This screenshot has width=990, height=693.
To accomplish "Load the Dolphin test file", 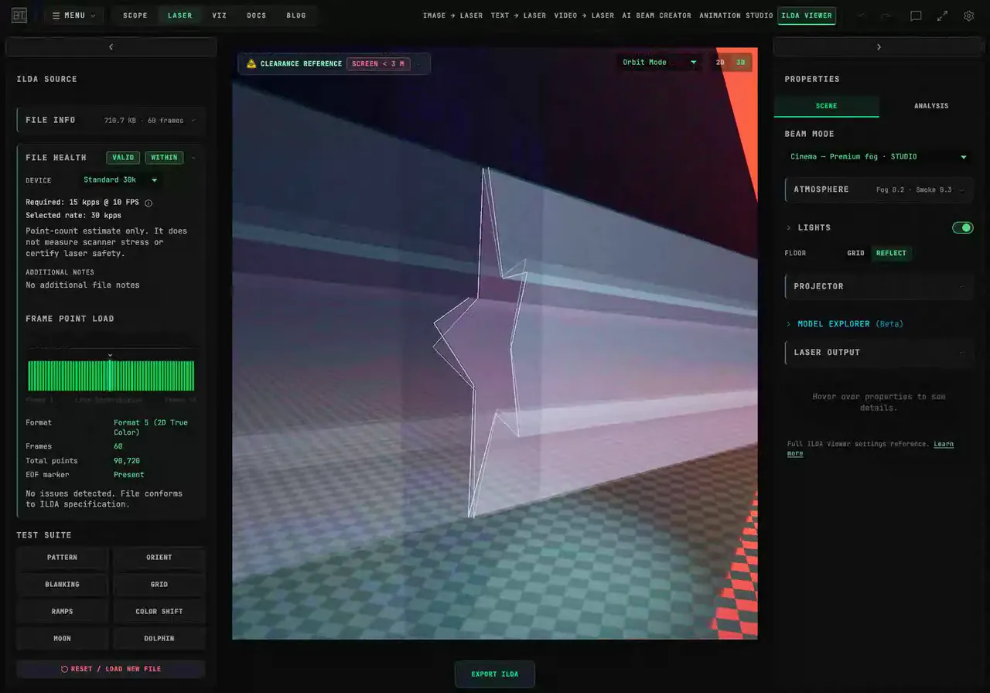I will coord(159,639).
